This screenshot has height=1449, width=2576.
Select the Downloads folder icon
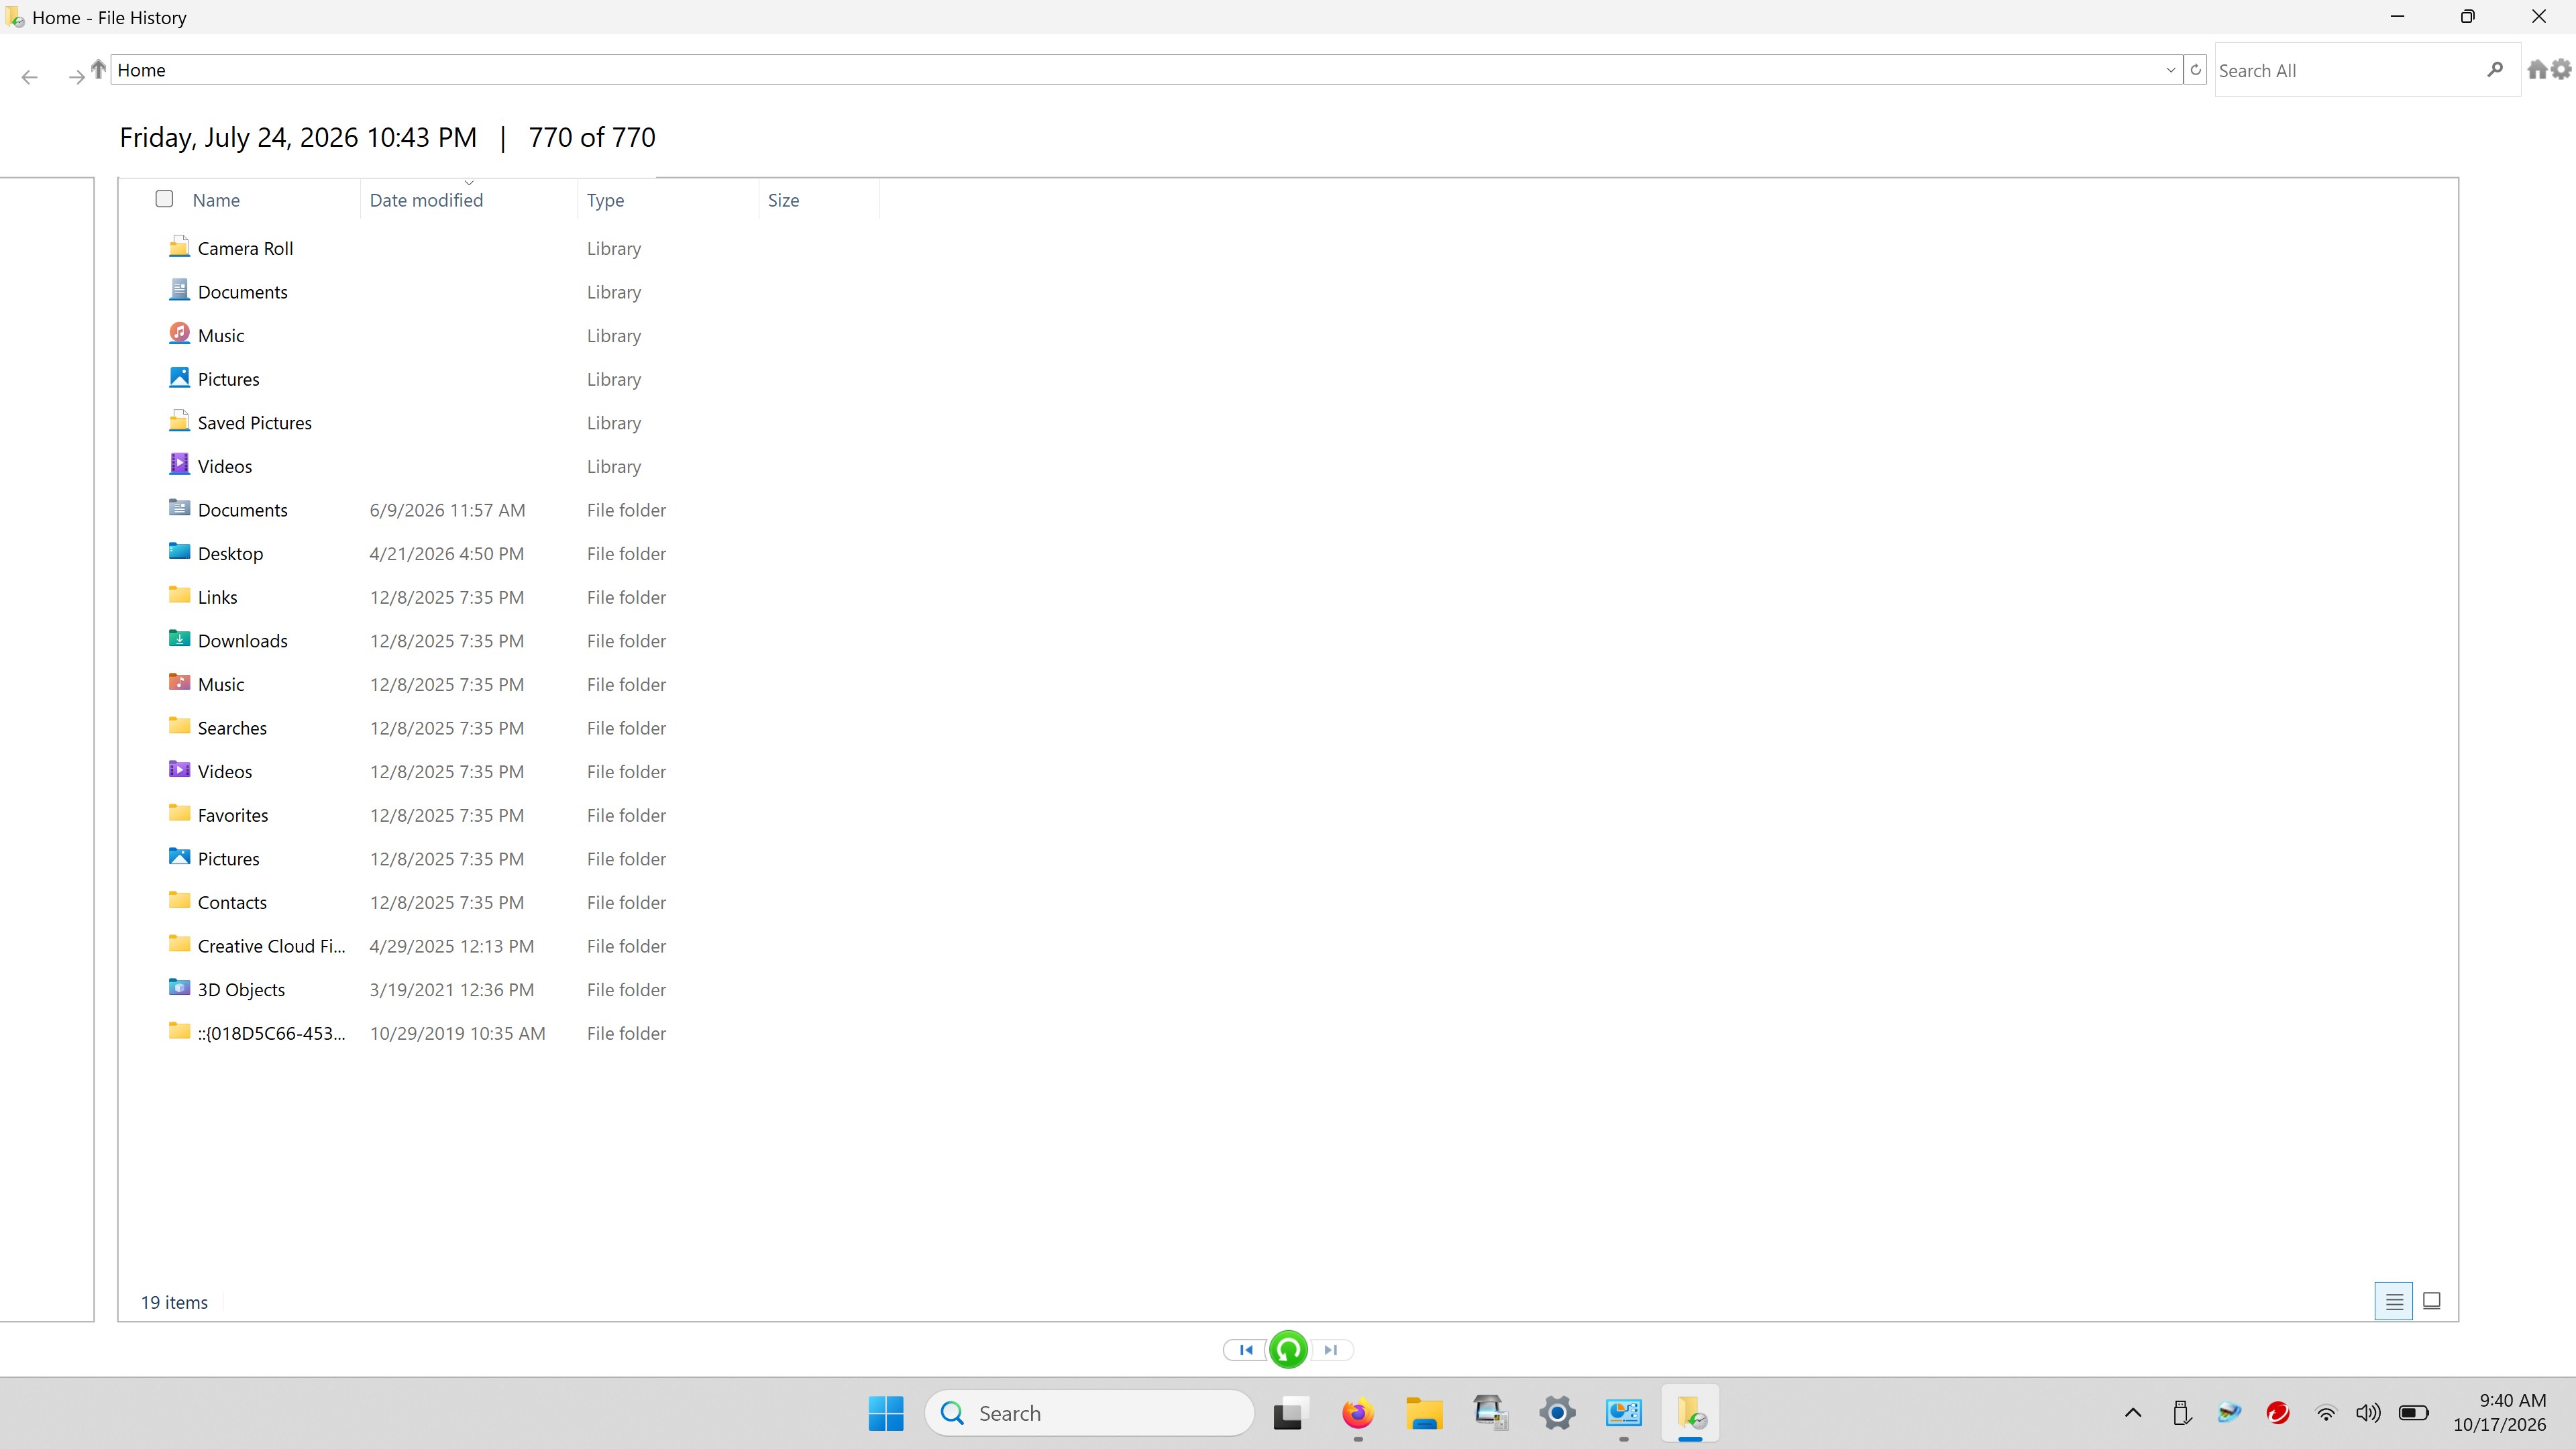tap(179, 639)
